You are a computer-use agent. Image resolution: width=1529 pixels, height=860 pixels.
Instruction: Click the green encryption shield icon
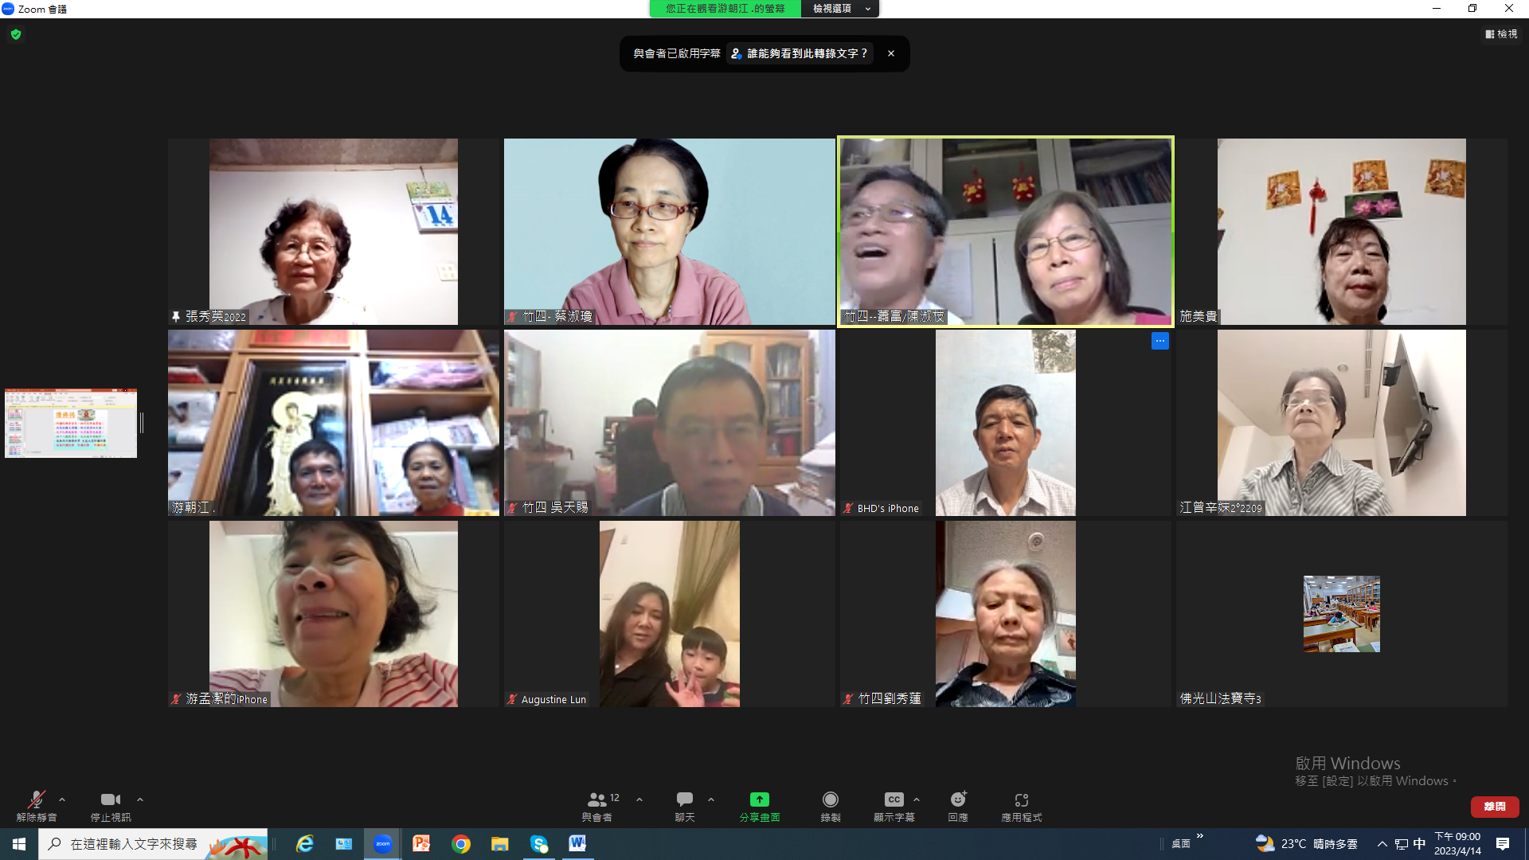point(16,34)
